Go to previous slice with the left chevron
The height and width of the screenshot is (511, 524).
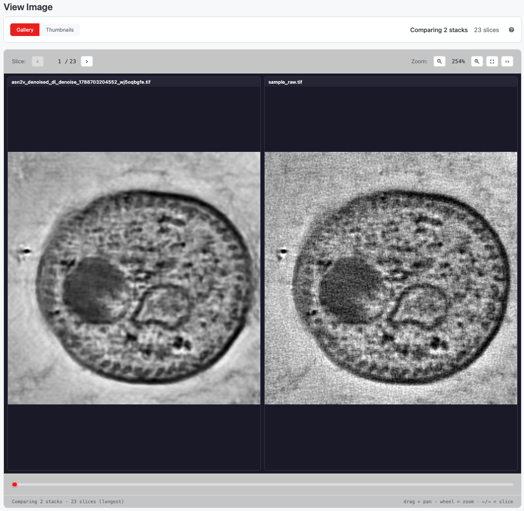point(38,61)
